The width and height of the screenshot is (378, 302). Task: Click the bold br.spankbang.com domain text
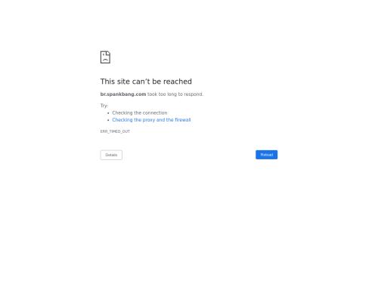tap(123, 94)
